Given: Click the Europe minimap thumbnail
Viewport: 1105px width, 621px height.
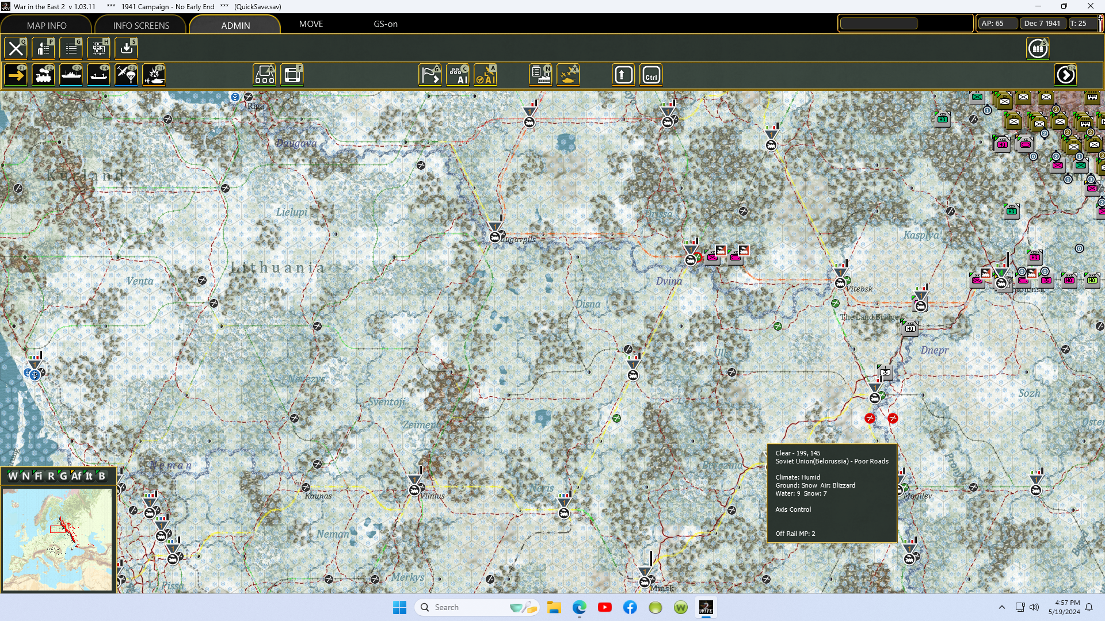Looking at the screenshot, I should [58, 539].
